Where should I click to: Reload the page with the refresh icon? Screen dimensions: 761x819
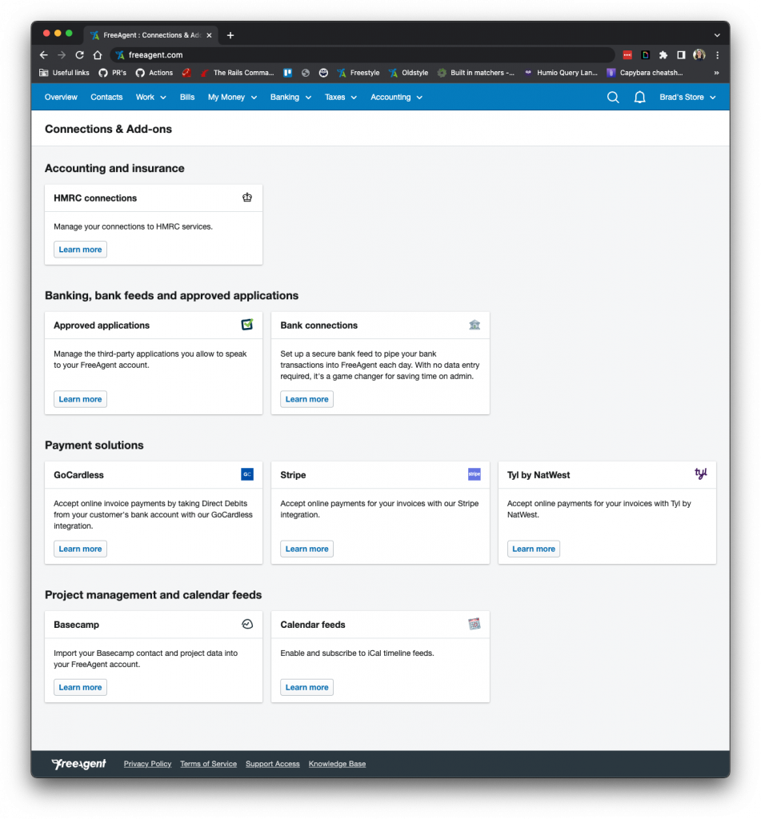click(79, 55)
